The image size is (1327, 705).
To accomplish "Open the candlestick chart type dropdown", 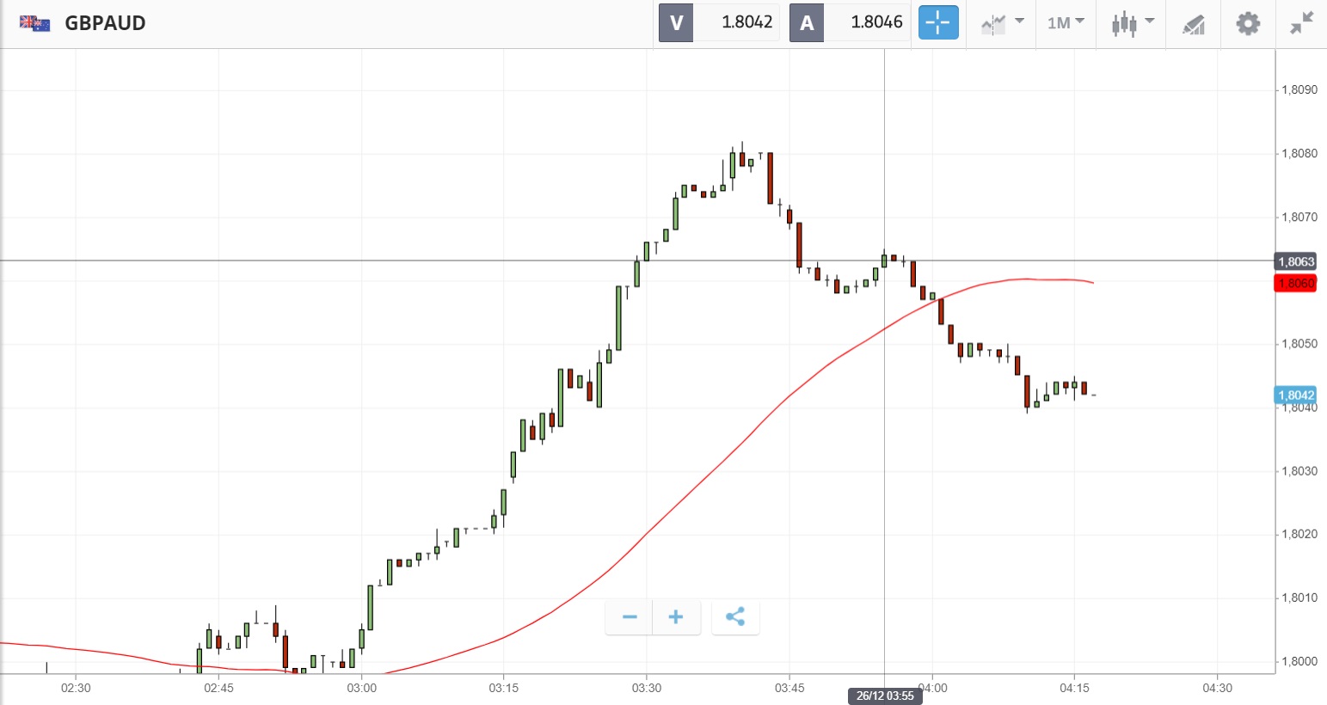I will click(x=1131, y=22).
